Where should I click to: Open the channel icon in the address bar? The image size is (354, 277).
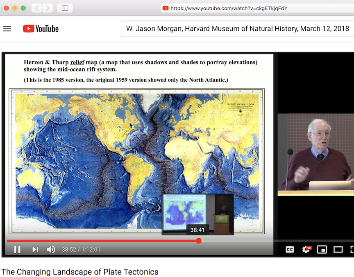(166, 7)
